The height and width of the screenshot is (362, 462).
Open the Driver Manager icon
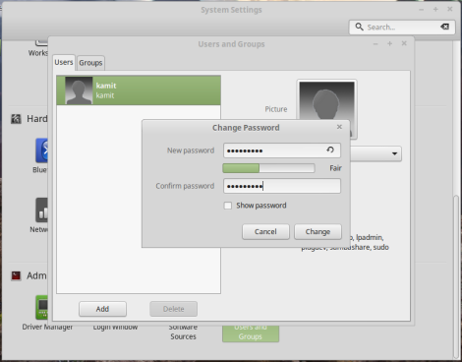click(x=41, y=307)
